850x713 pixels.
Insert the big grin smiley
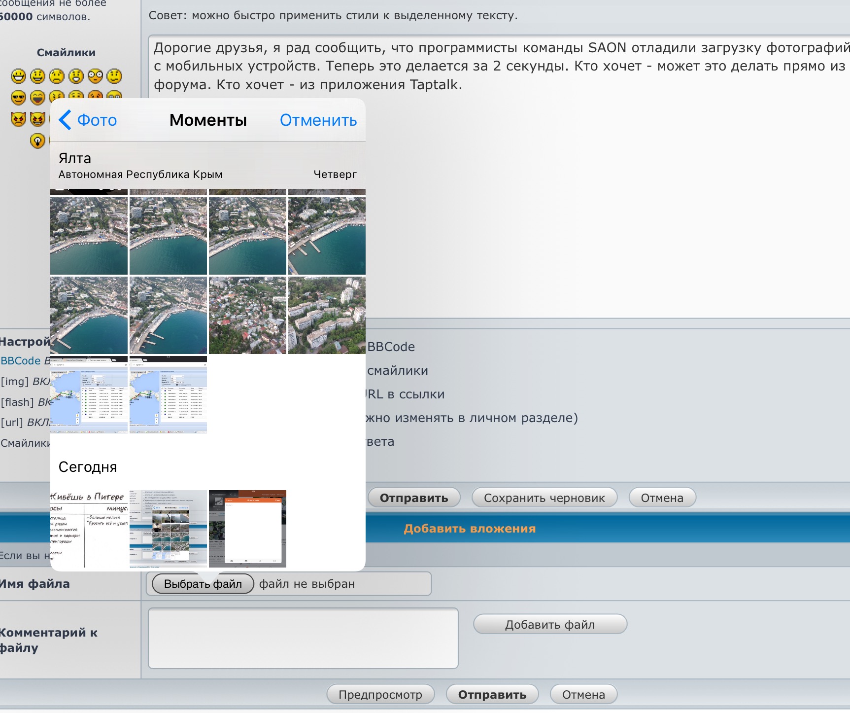[x=18, y=76]
